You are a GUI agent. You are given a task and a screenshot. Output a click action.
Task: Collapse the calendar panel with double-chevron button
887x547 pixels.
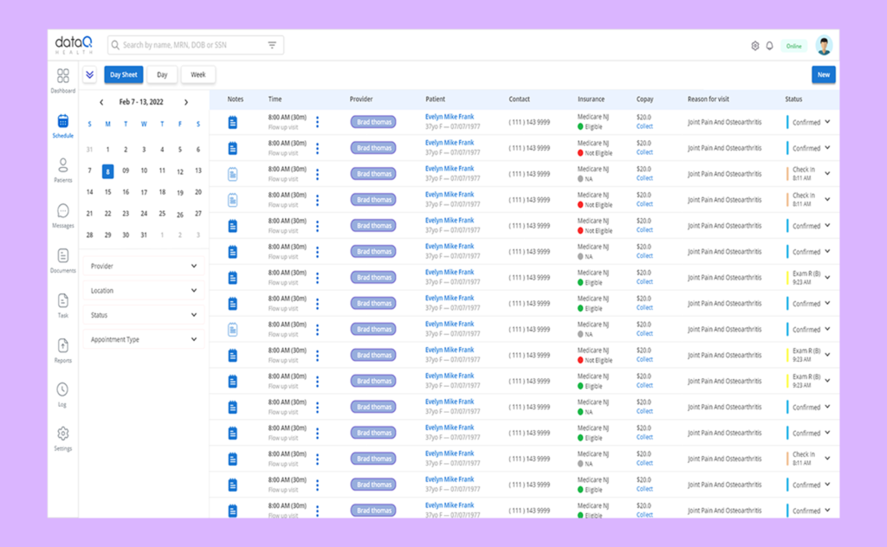(x=90, y=75)
